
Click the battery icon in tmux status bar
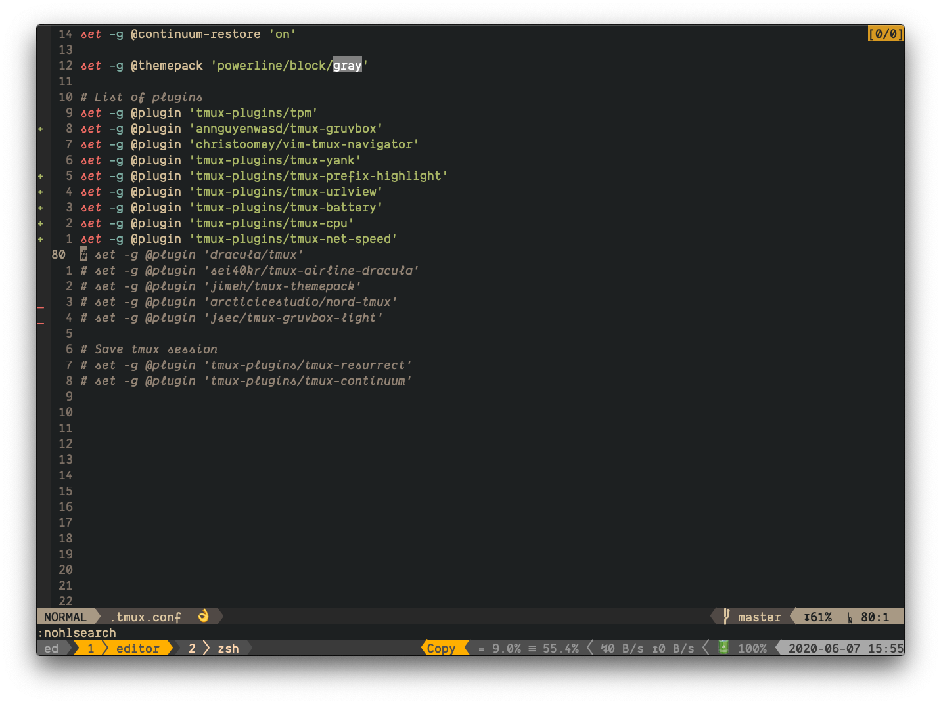(x=723, y=648)
